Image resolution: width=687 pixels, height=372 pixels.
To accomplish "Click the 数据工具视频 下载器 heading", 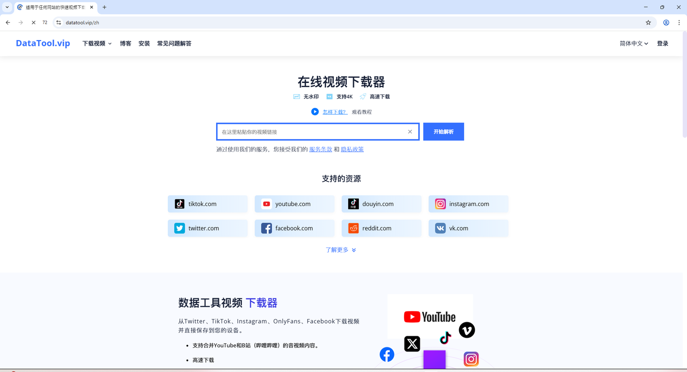I will (228, 303).
